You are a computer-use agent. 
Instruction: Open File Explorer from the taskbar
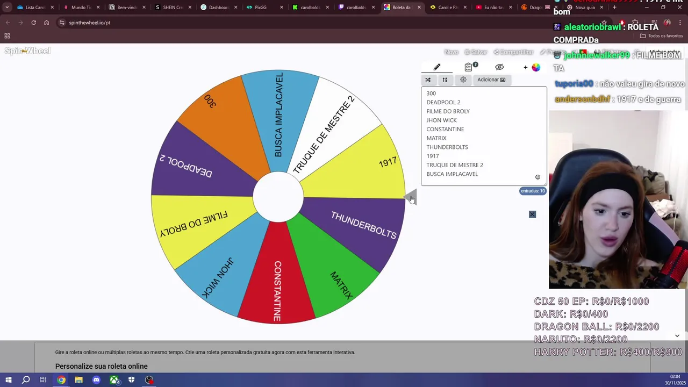(78, 380)
